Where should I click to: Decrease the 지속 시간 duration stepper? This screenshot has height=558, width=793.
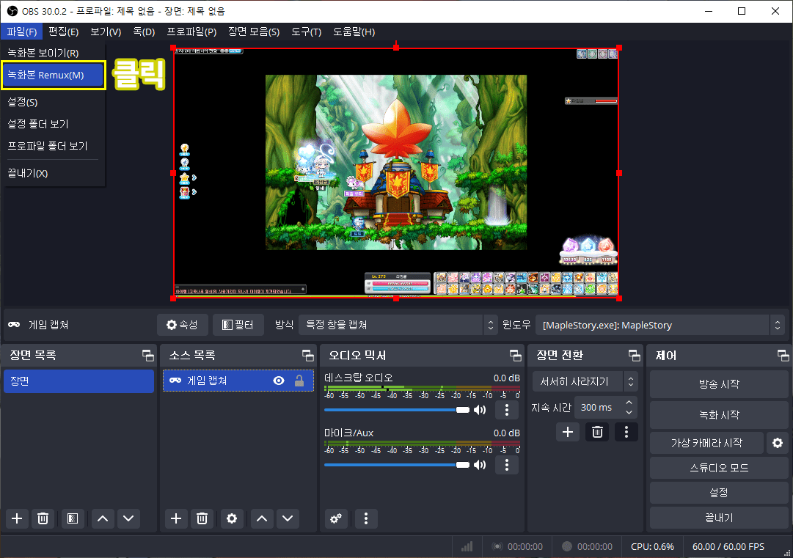[629, 412]
